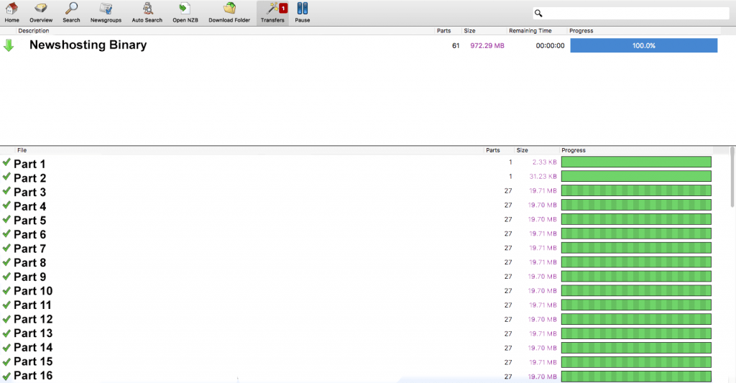Viewport: 736px width, 383px height.
Task: Sort files by the File column header
Action: 22,150
